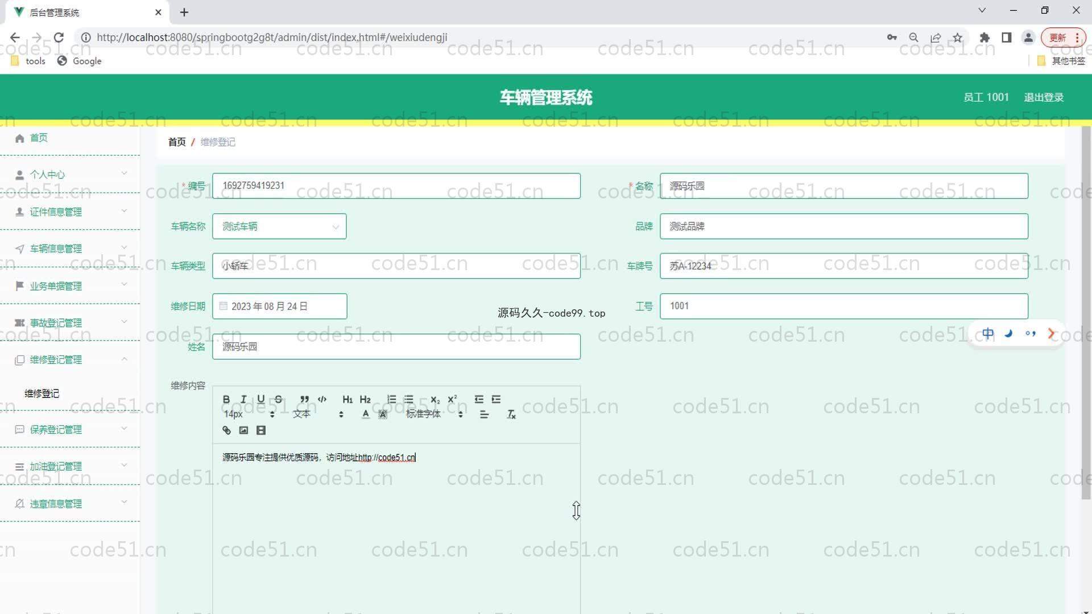Clear text formatting in the editor
Viewport: 1092px width, 614px height.
(x=511, y=414)
